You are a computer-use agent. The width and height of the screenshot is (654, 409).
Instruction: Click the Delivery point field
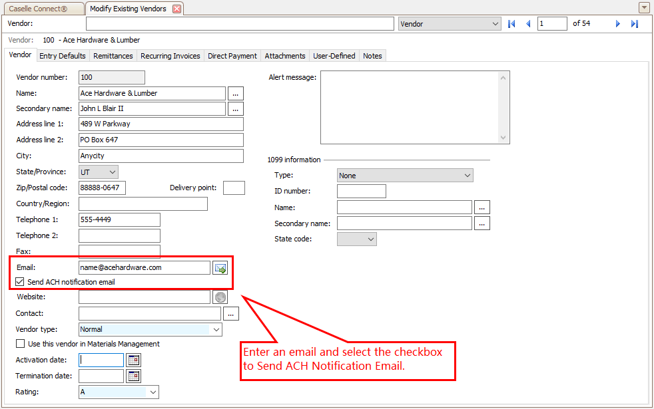[x=234, y=188]
